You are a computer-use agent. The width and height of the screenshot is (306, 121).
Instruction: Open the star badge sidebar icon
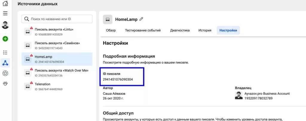coord(5,73)
